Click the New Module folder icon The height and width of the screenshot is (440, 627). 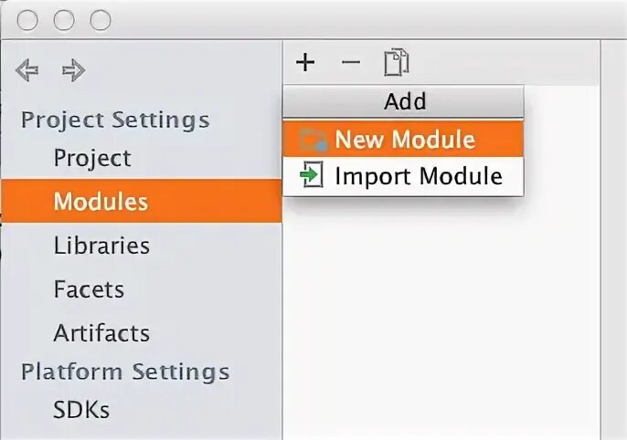point(313,140)
